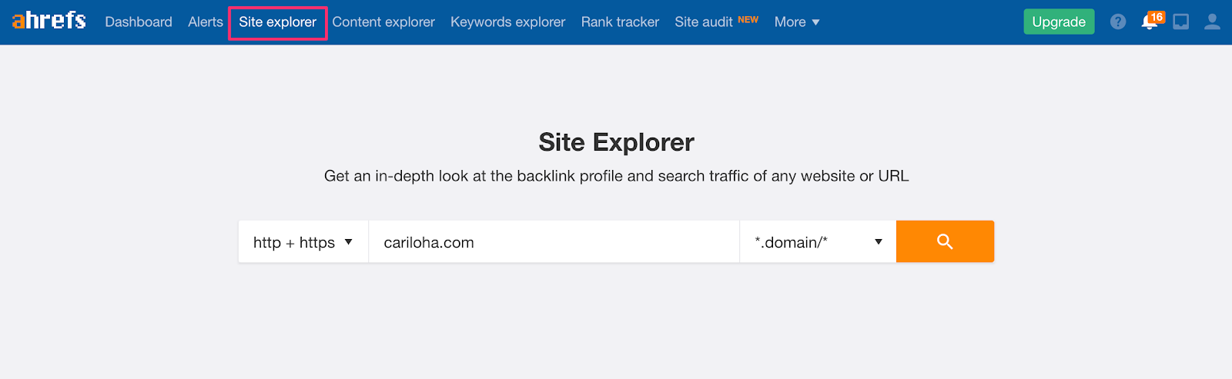The height and width of the screenshot is (379, 1232).
Task: Click the cariloha.com URL input field
Action: [554, 241]
